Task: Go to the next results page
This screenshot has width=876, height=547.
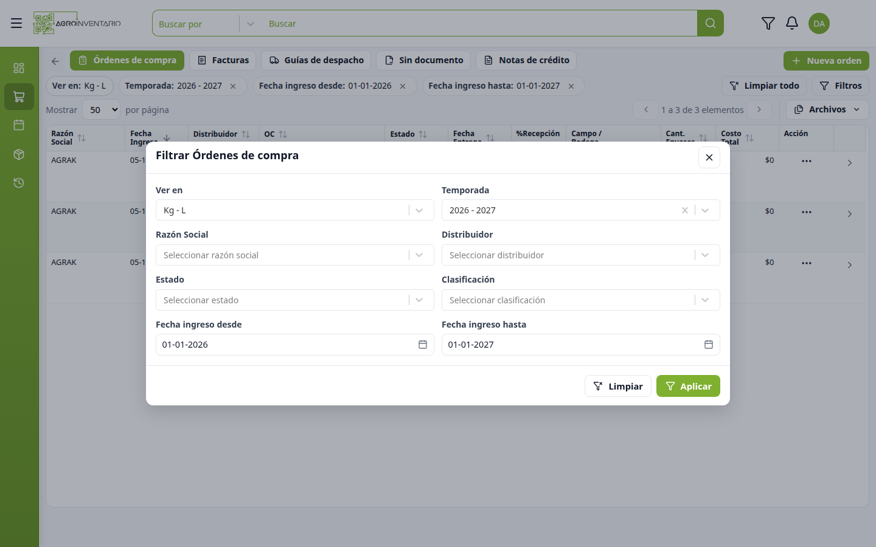Action: tap(759, 109)
